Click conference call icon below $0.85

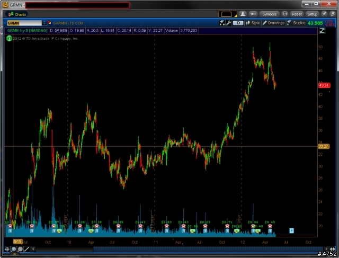pyautogui.click(x=118, y=230)
